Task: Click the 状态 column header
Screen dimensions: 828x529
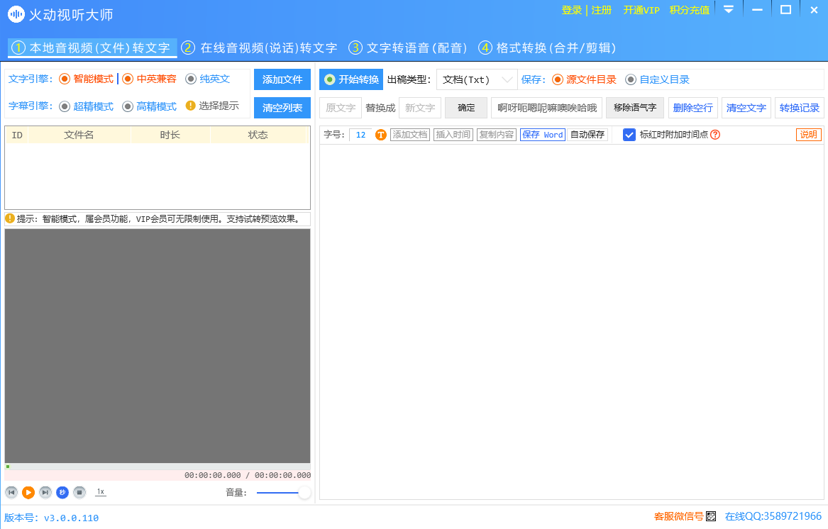Action: pyautogui.click(x=258, y=135)
